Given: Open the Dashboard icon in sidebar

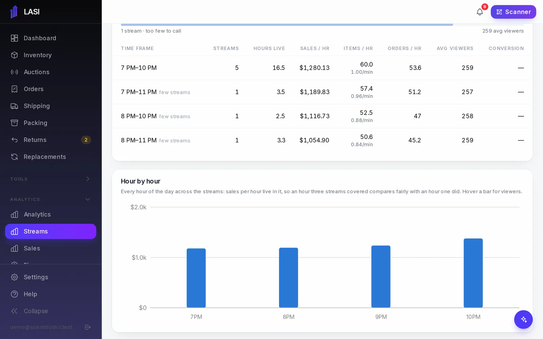Looking at the screenshot, I should (x=14, y=38).
